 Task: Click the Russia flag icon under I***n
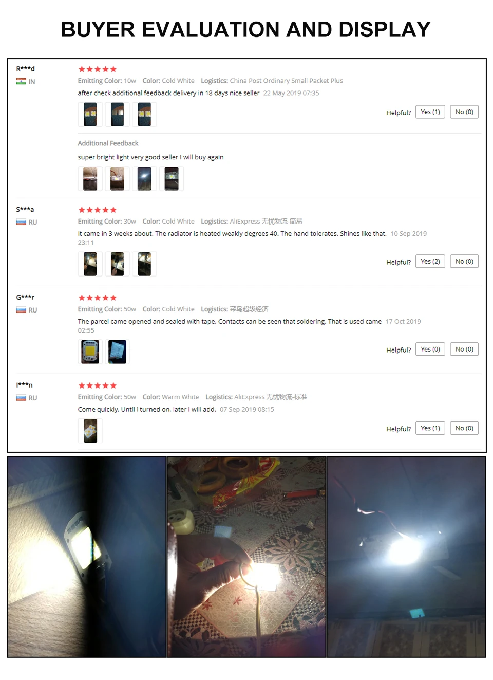(x=21, y=398)
